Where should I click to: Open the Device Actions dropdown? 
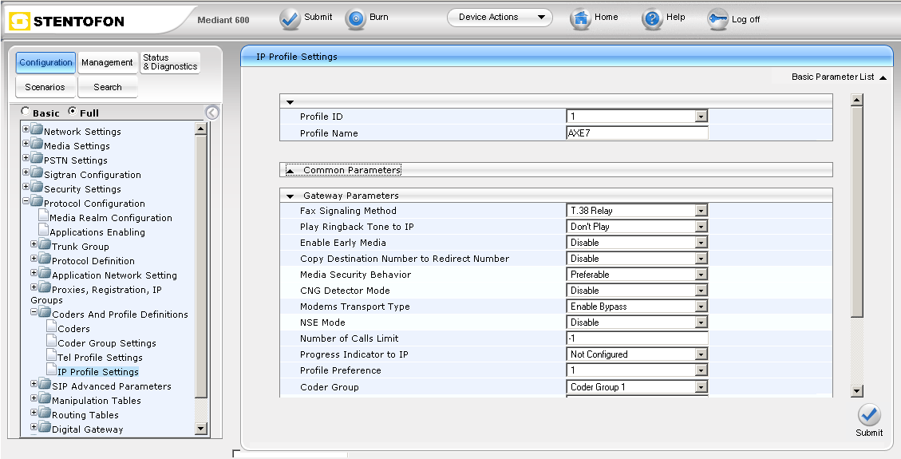pos(500,18)
